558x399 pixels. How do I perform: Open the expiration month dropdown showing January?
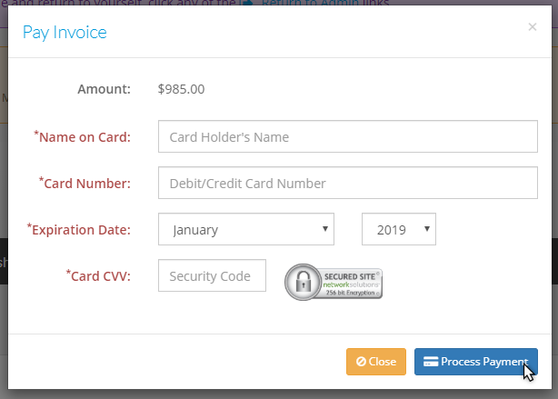pos(246,229)
